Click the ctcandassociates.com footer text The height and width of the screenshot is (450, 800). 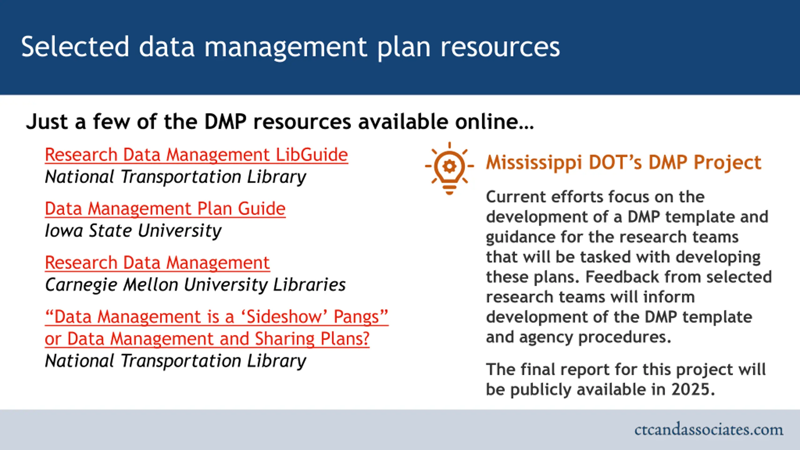pyautogui.click(x=709, y=430)
